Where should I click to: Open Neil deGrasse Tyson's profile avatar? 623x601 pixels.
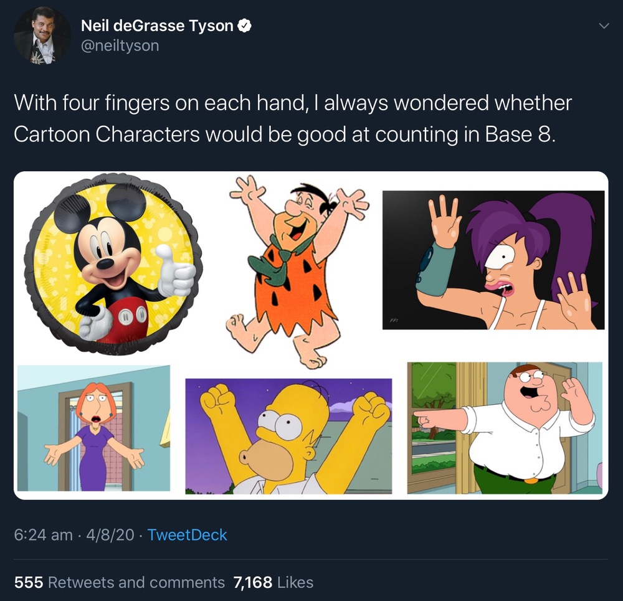(x=42, y=35)
